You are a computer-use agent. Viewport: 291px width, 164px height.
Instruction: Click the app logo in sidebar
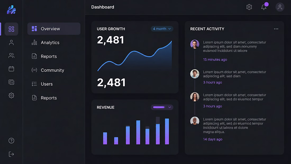click(11, 10)
